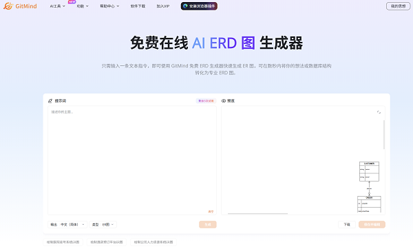
Task: Choose the hotel booking platform ER example prompt
Action: (x=107, y=242)
